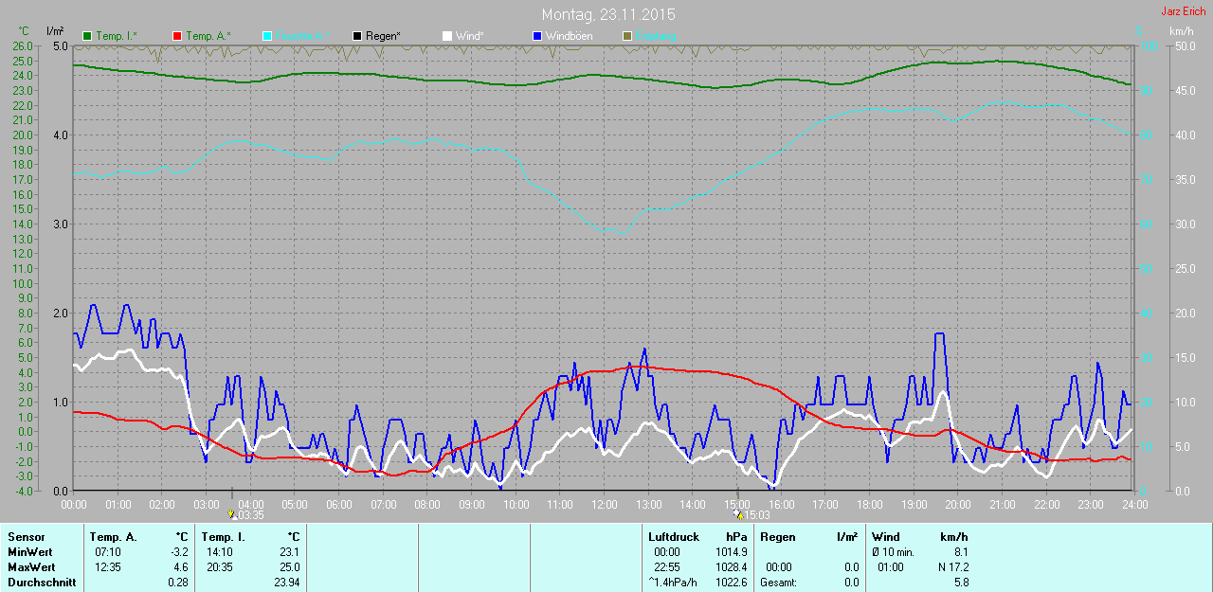The height and width of the screenshot is (592, 1213).
Task: Select the Windböen legend label
Action: click(568, 36)
